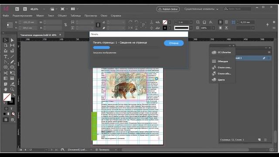Toggle constrain proportions for scaling
Screen dimensions: 279x157
(98, 25)
